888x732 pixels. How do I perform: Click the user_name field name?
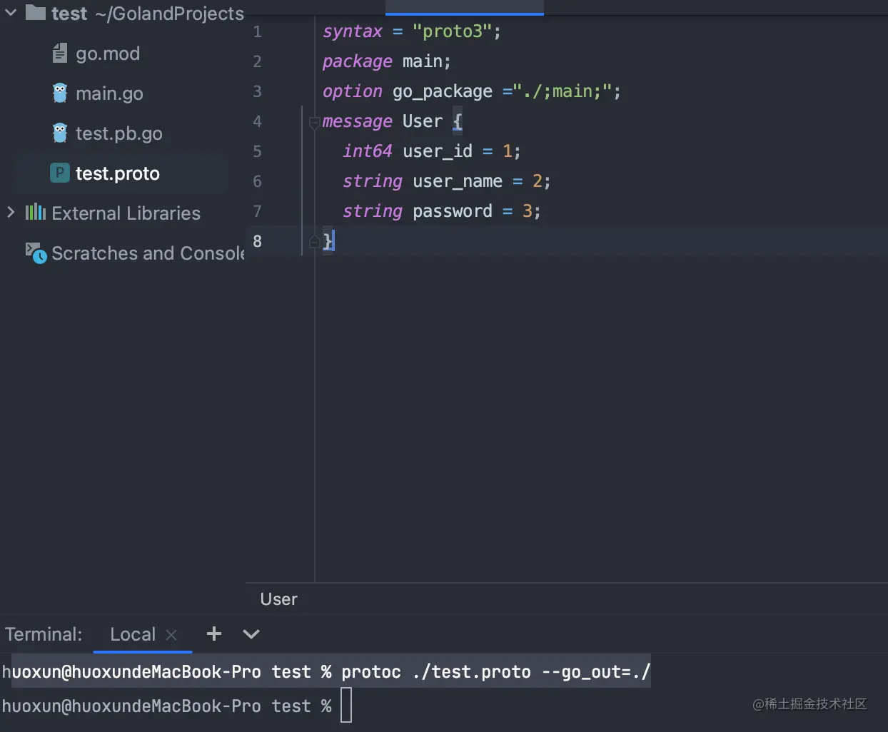pyautogui.click(x=458, y=182)
